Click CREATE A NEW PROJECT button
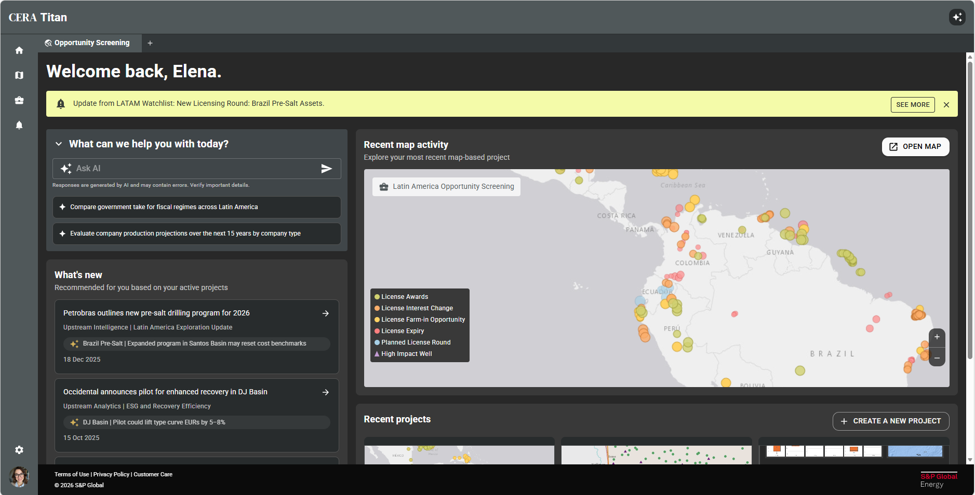 click(x=891, y=421)
